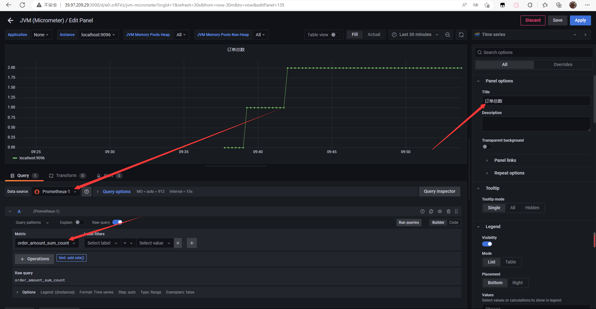
Task: Collapse options pane with right chevron
Action: [x=585, y=35]
